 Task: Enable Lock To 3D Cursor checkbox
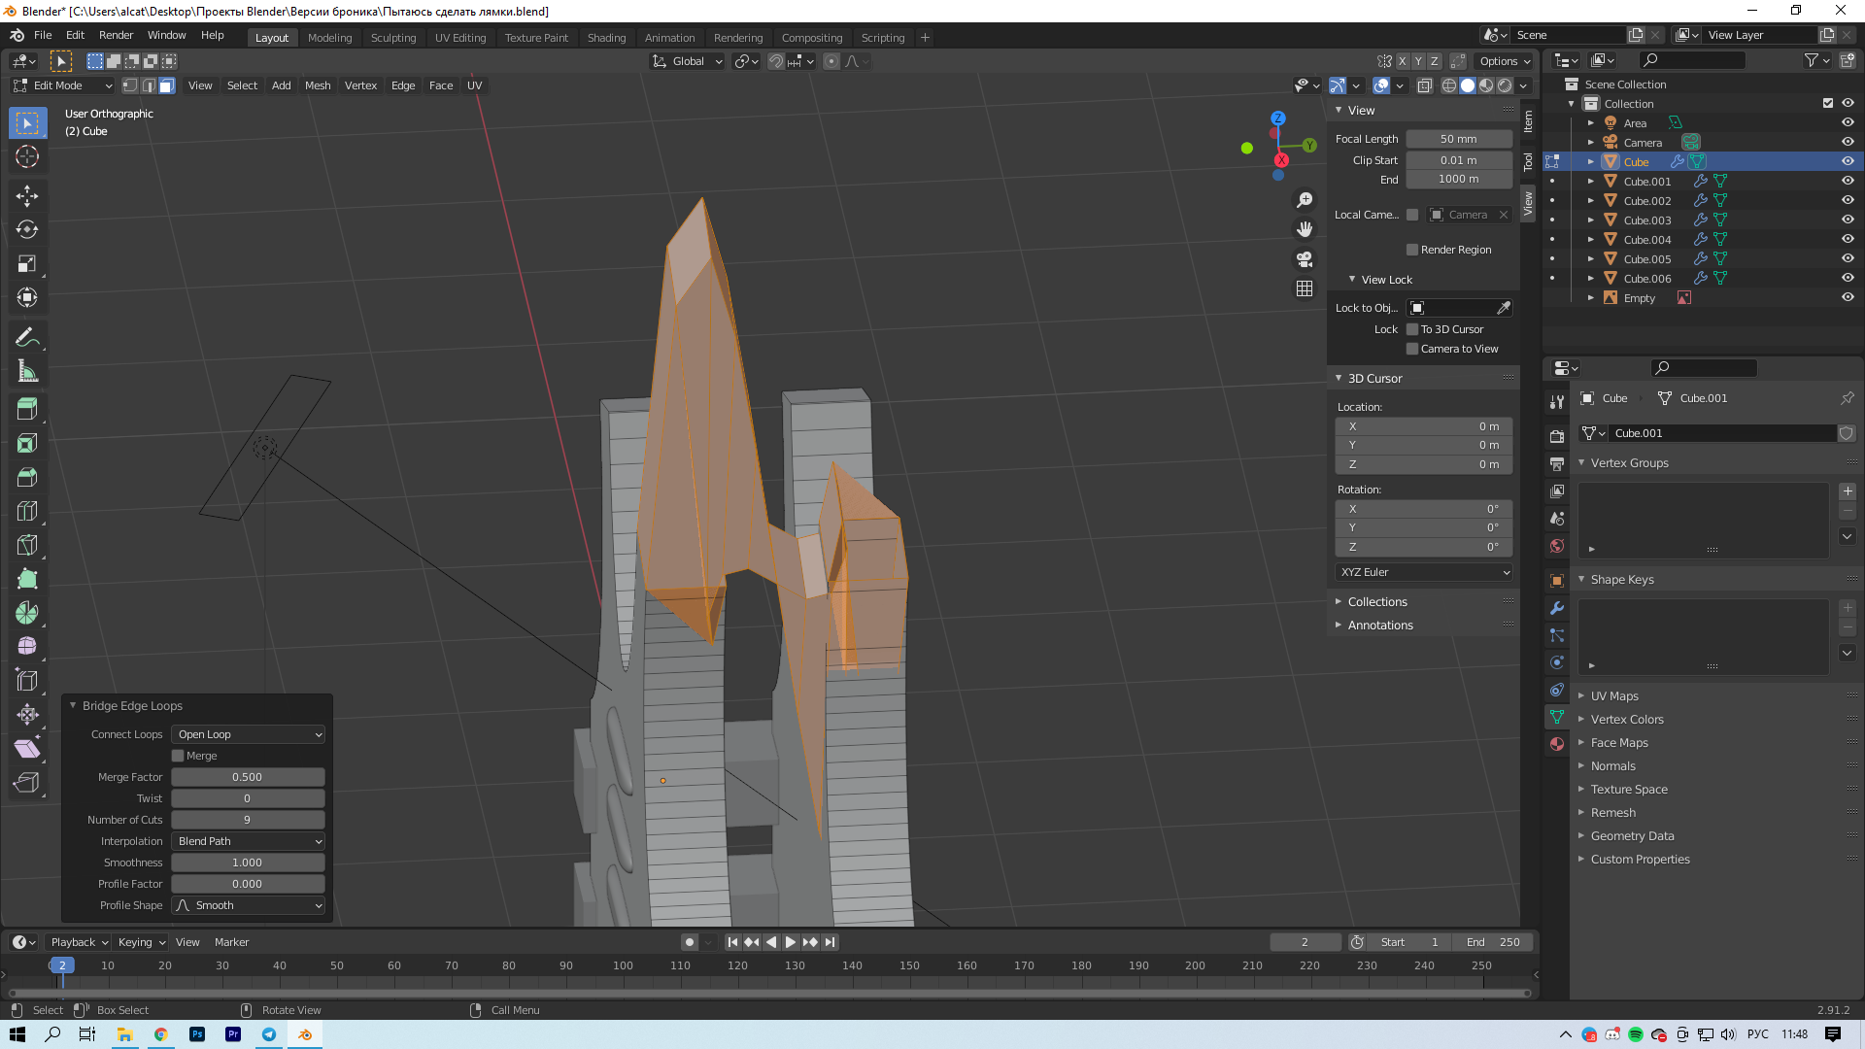[x=1412, y=329]
